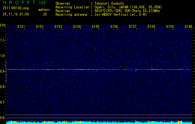Image resolution: width=195 pixels, height=124 pixels.
Task: Click the 0139 time marker
Action: (x=170, y=26)
